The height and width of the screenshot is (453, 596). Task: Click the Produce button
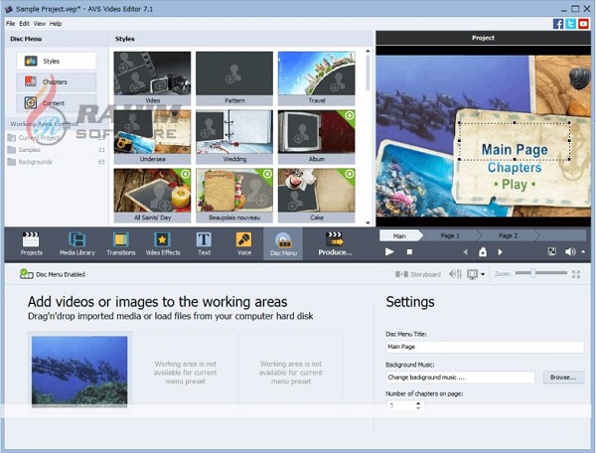point(335,242)
